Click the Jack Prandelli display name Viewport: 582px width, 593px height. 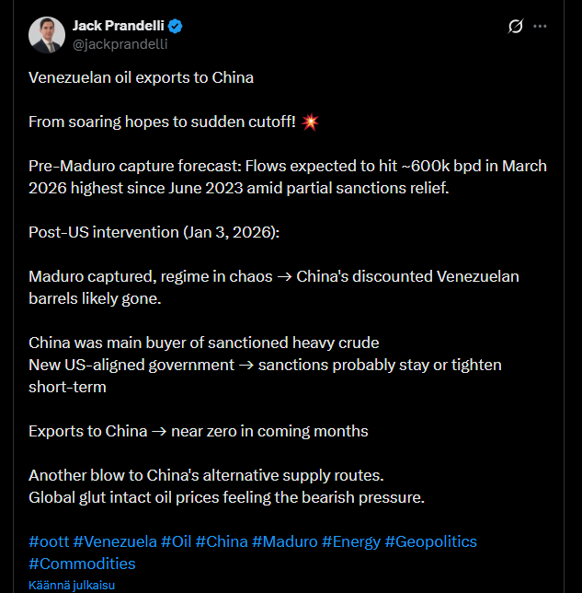tap(118, 26)
